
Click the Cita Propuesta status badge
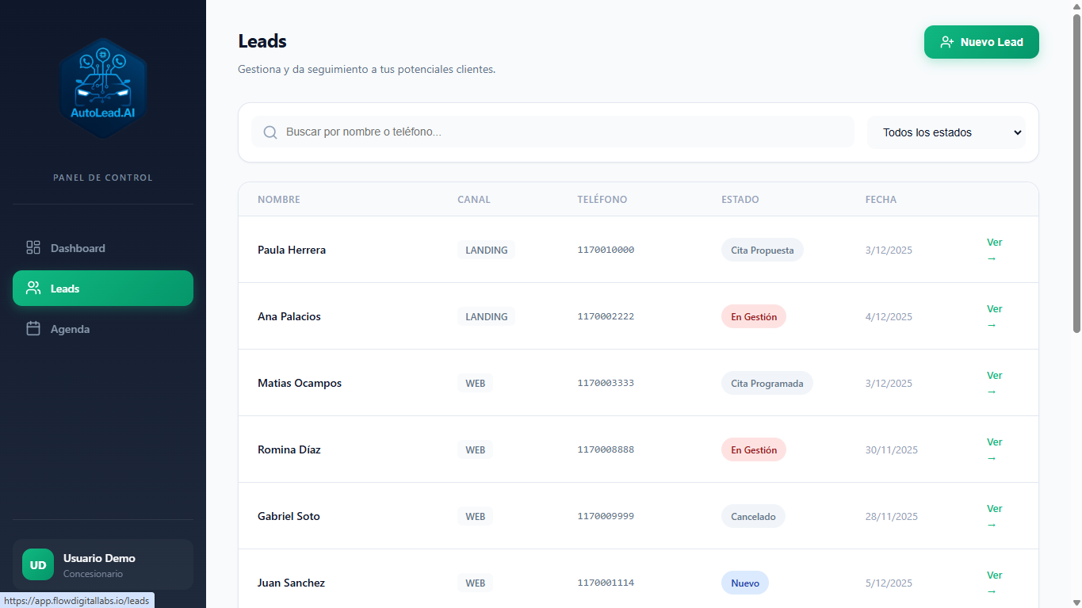pyautogui.click(x=763, y=250)
